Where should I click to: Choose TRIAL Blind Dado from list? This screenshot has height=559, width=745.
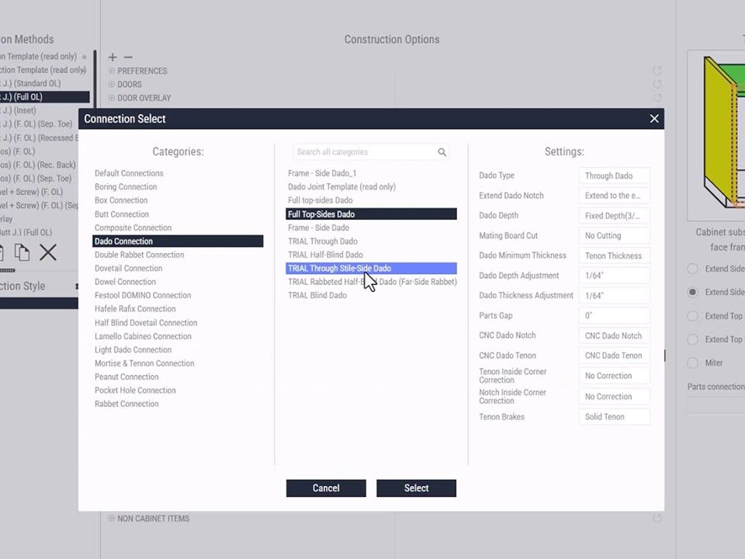[x=317, y=296]
